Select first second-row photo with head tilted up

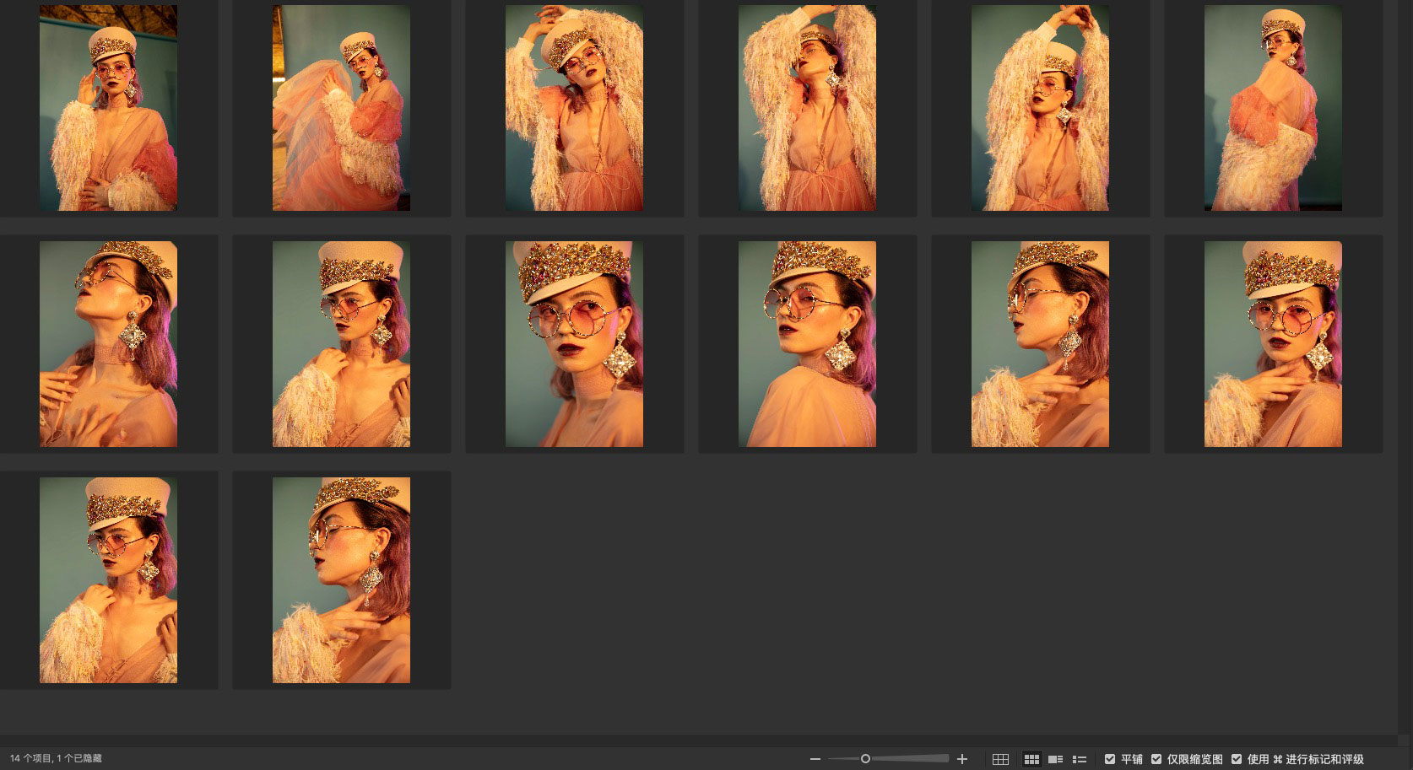click(x=108, y=344)
